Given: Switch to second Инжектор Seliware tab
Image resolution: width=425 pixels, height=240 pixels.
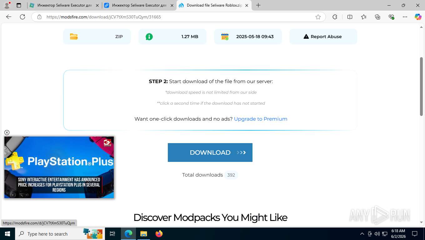Looking at the screenshot, I should [x=139, y=5].
